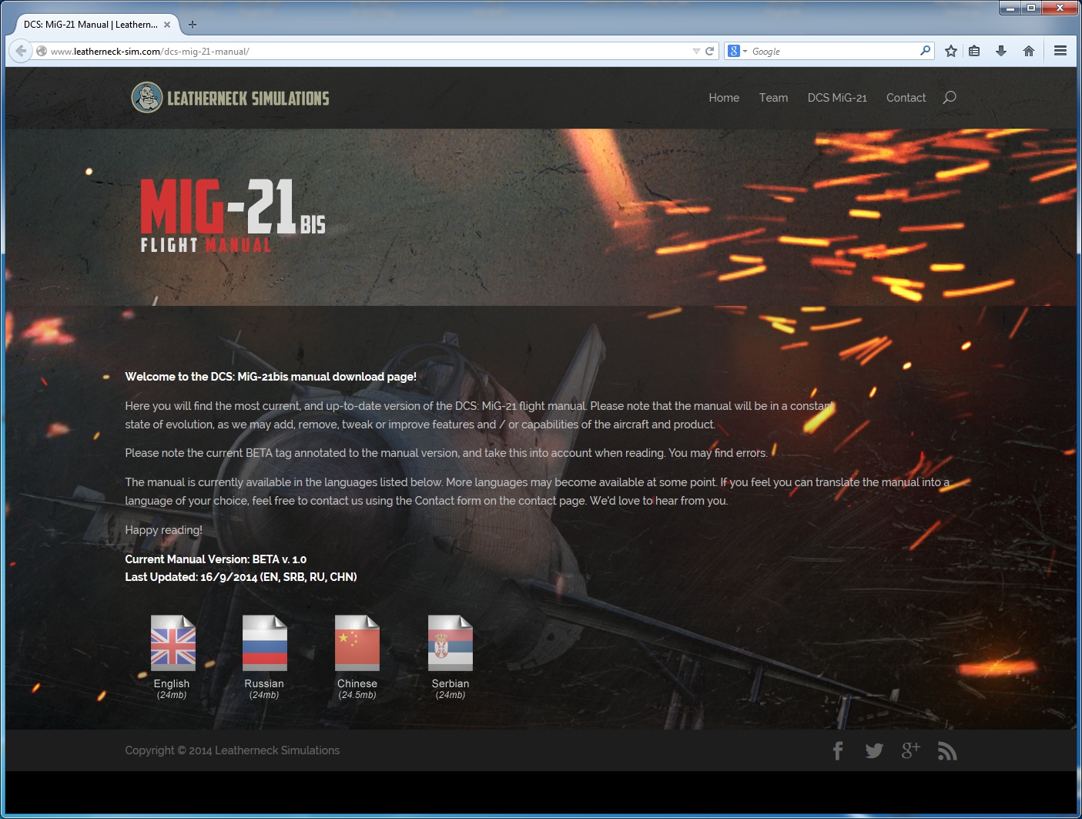Click the Leatherneck Simulations logo
Image resolution: width=1082 pixels, height=819 pixels.
tap(230, 98)
